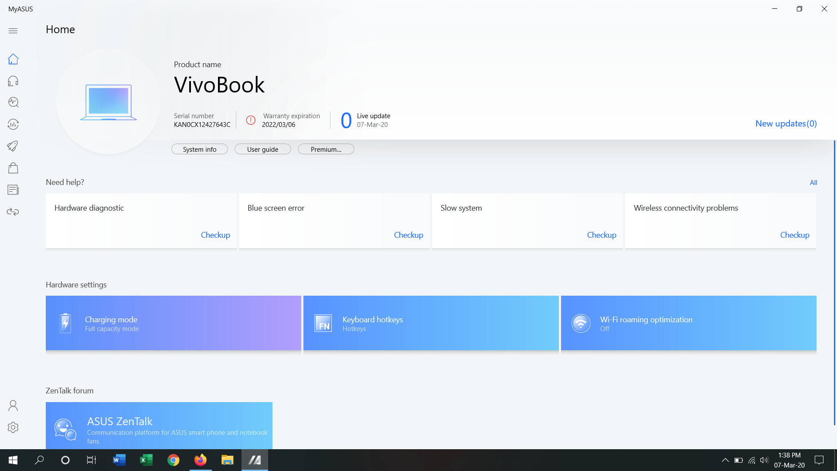The width and height of the screenshot is (837, 471).
Task: Open Cortana circle on taskbar
Action: pos(65,460)
